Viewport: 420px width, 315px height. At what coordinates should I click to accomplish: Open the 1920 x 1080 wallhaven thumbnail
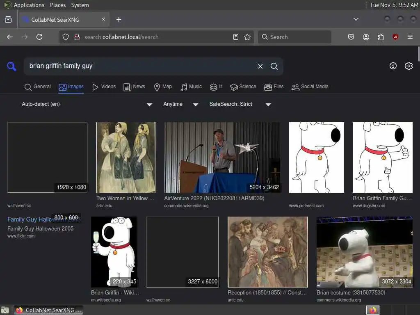pyautogui.click(x=48, y=157)
